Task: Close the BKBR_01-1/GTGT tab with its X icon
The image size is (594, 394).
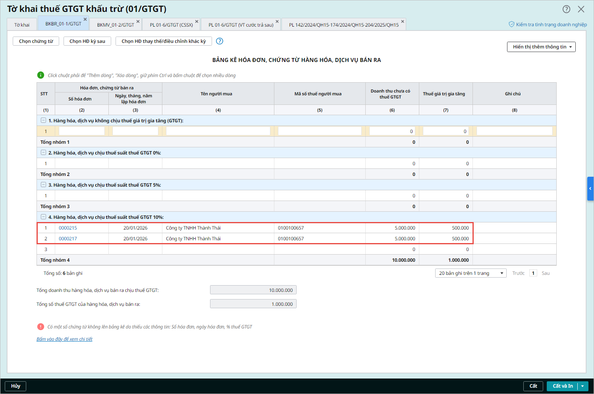Action: tap(85, 19)
